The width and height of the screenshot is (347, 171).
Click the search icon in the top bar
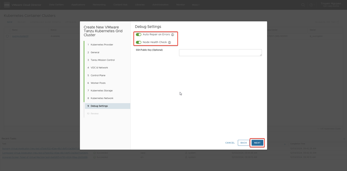(303, 5)
